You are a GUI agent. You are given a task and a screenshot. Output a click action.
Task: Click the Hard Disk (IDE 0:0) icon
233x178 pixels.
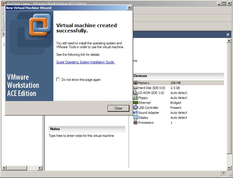pos(136,88)
